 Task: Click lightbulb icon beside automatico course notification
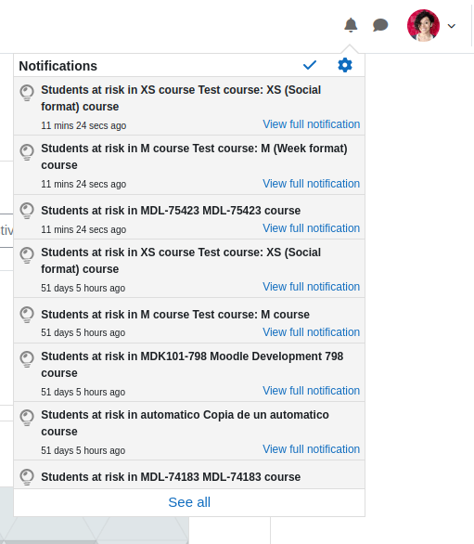click(27, 418)
